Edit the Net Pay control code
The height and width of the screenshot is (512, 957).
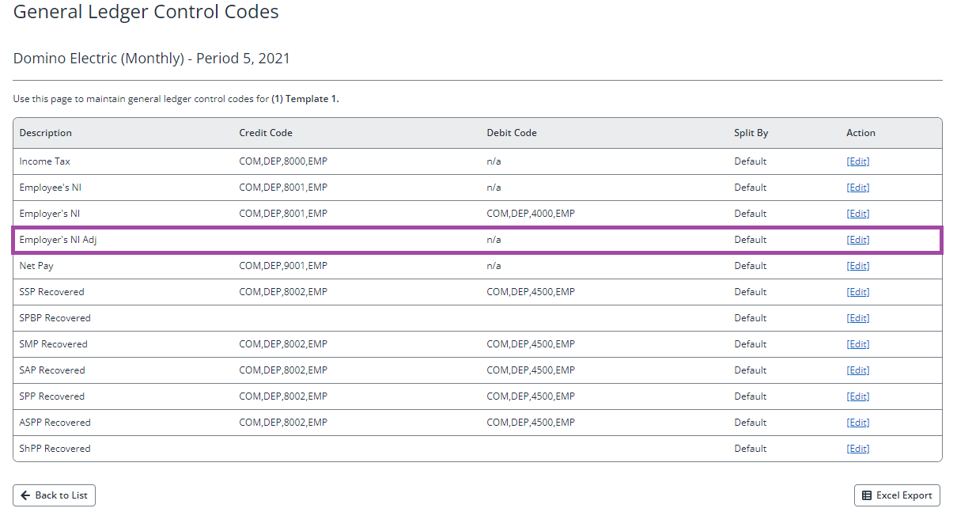857,265
